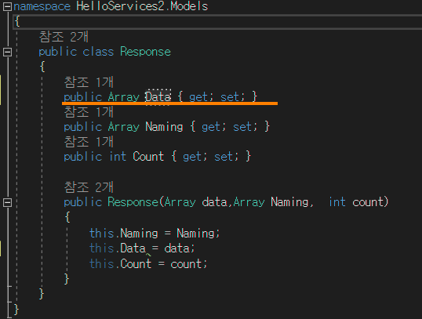The image size is (422, 319).
Task: Open the reference link above Count property
Action: 89,142
